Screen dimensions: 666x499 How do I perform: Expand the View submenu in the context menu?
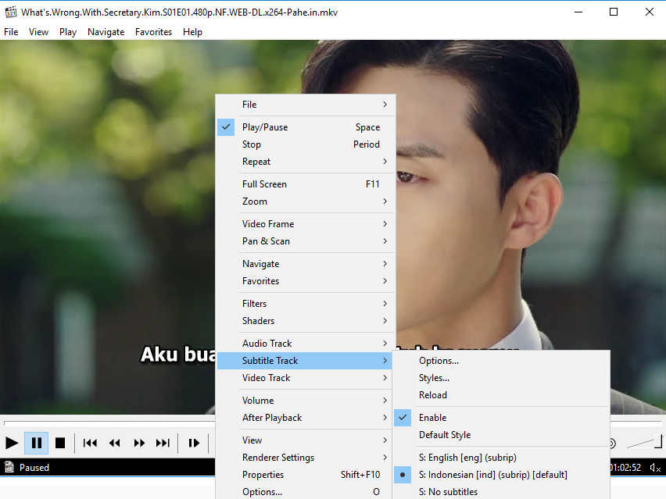[306, 440]
